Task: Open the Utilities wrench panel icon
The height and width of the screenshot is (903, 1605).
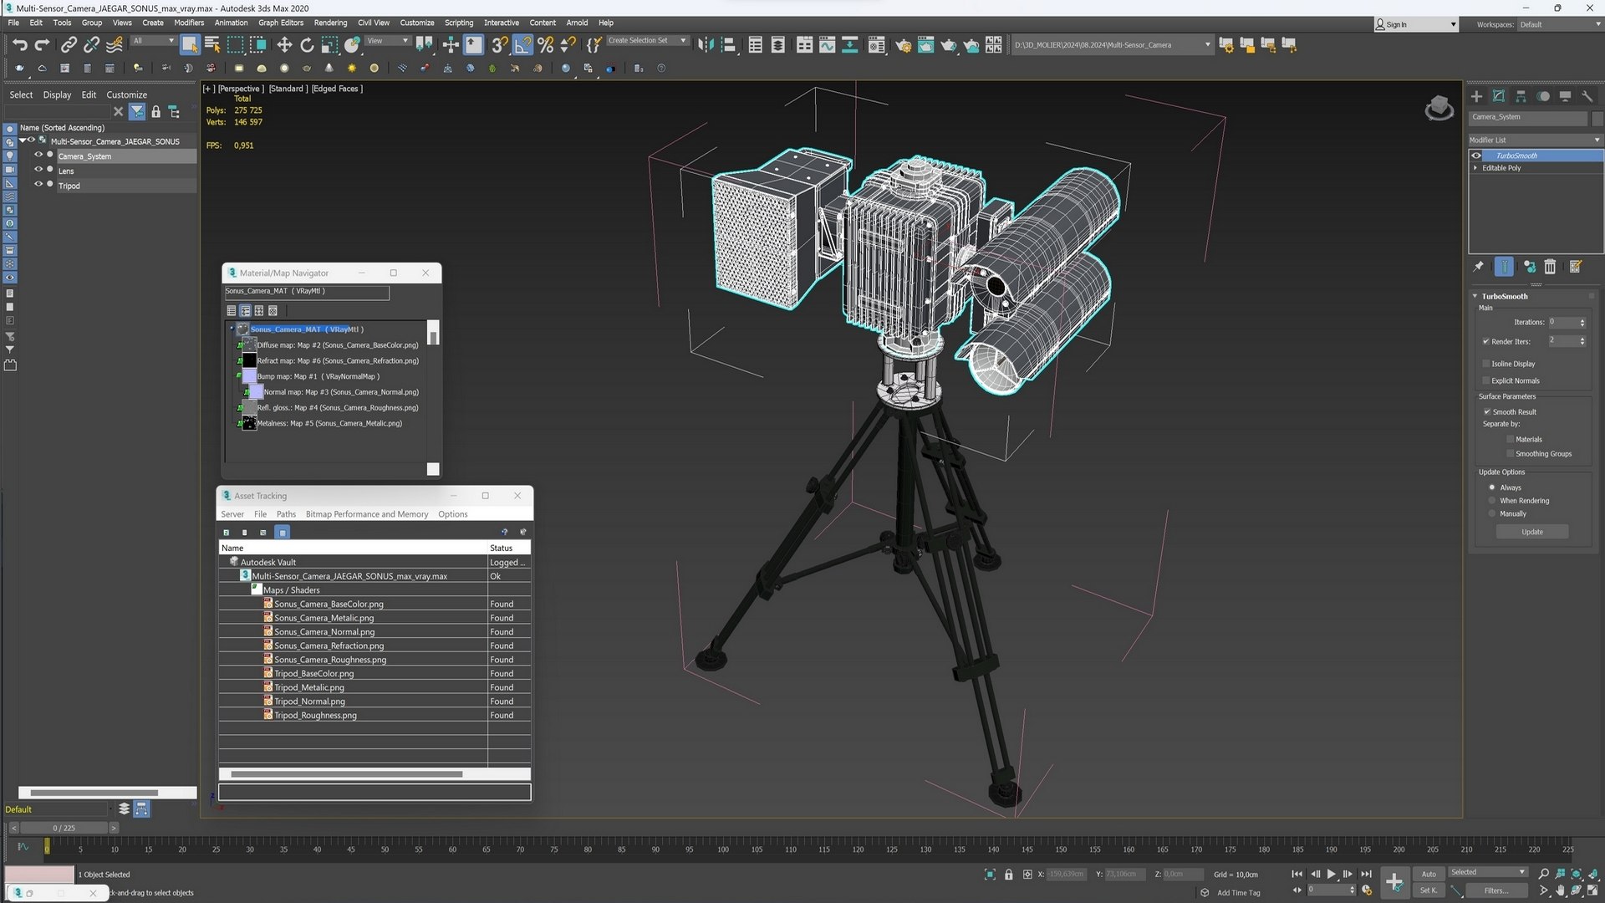Action: click(x=1587, y=96)
